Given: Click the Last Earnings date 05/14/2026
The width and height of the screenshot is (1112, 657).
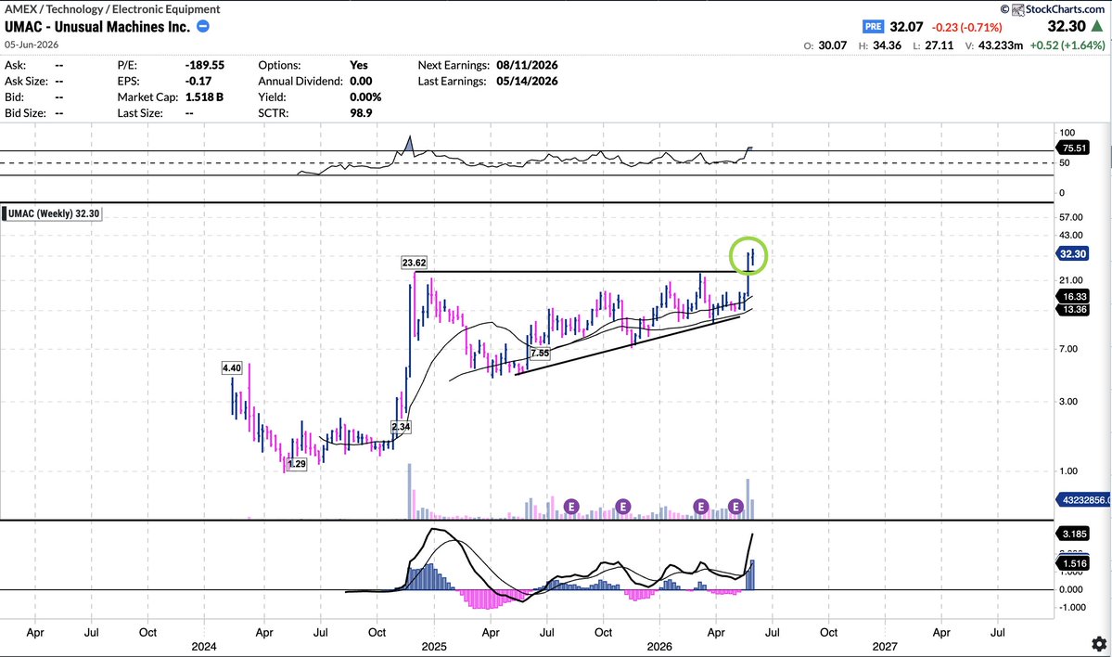Looking at the screenshot, I should coord(527,81).
